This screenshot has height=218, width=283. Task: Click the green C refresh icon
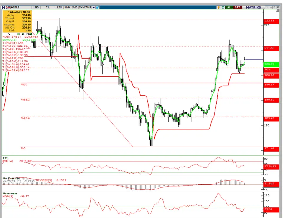click(x=223, y=7)
